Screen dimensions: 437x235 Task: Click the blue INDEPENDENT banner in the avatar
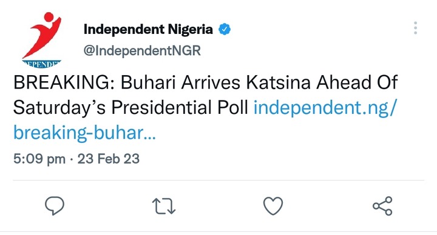41,64
